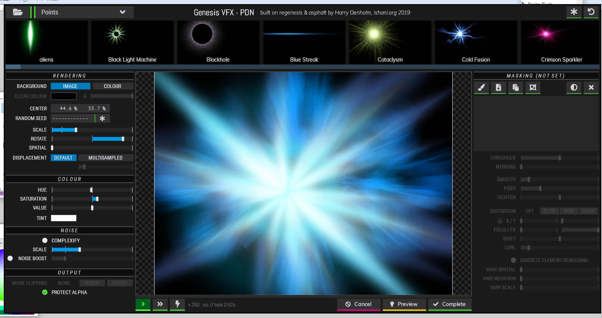Select the Cataclysm preset thumbnail

click(390, 42)
